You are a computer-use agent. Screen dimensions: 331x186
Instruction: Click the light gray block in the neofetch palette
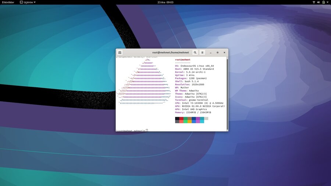click(206, 118)
